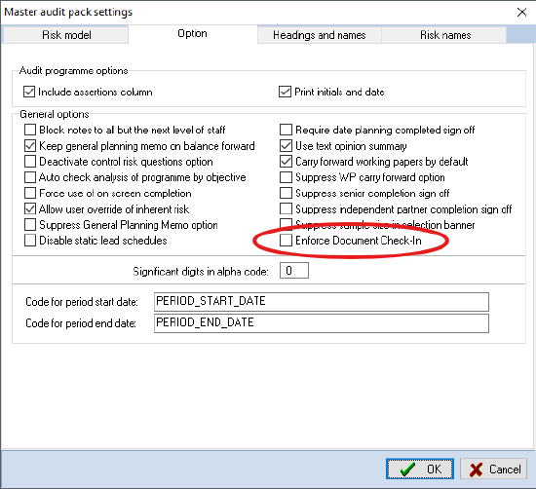Click the Code for period end date field
The width and height of the screenshot is (536, 489).
click(322, 323)
